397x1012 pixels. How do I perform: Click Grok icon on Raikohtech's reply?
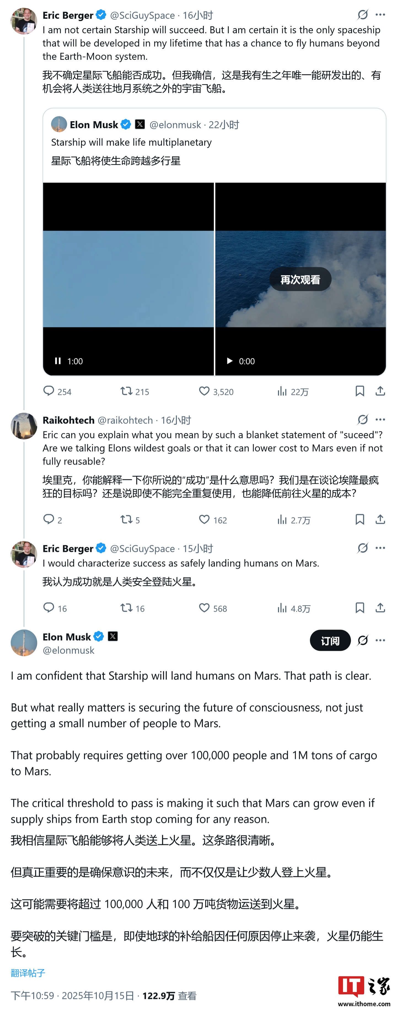point(363,419)
